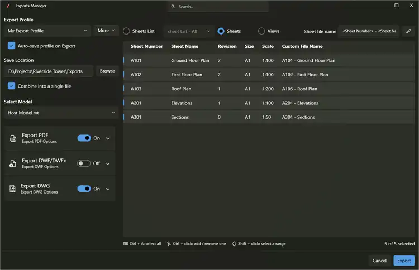Select the A301 sheet row
The height and width of the screenshot is (270, 419).
[269, 117]
